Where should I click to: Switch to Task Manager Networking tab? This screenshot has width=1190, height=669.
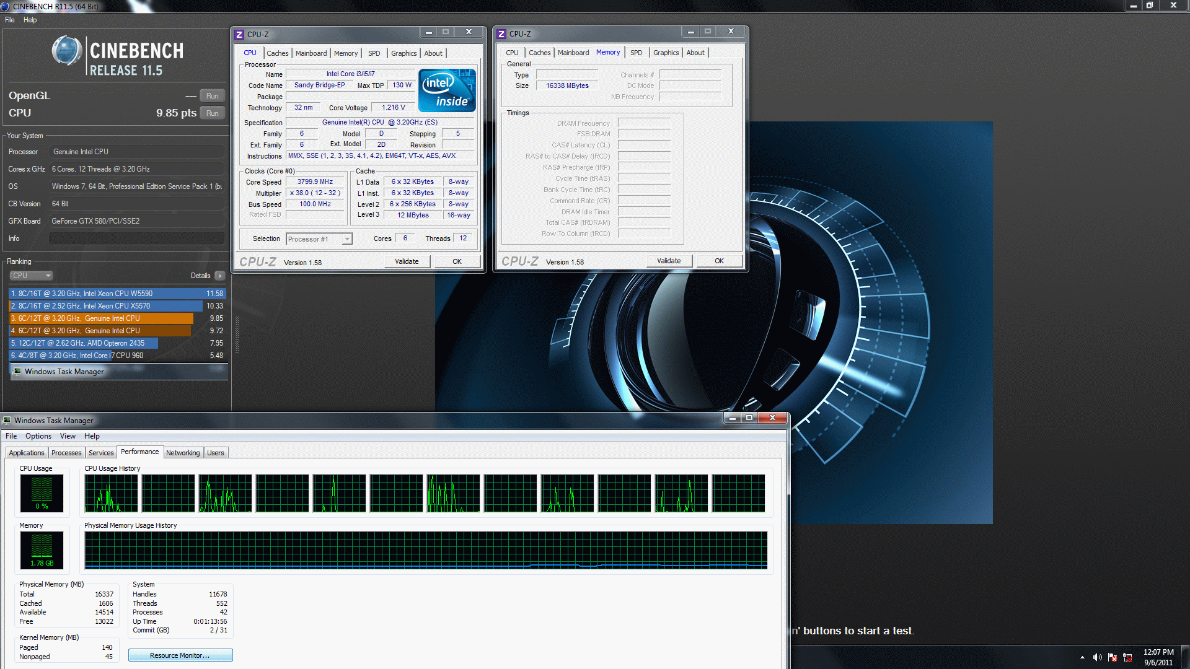point(183,453)
